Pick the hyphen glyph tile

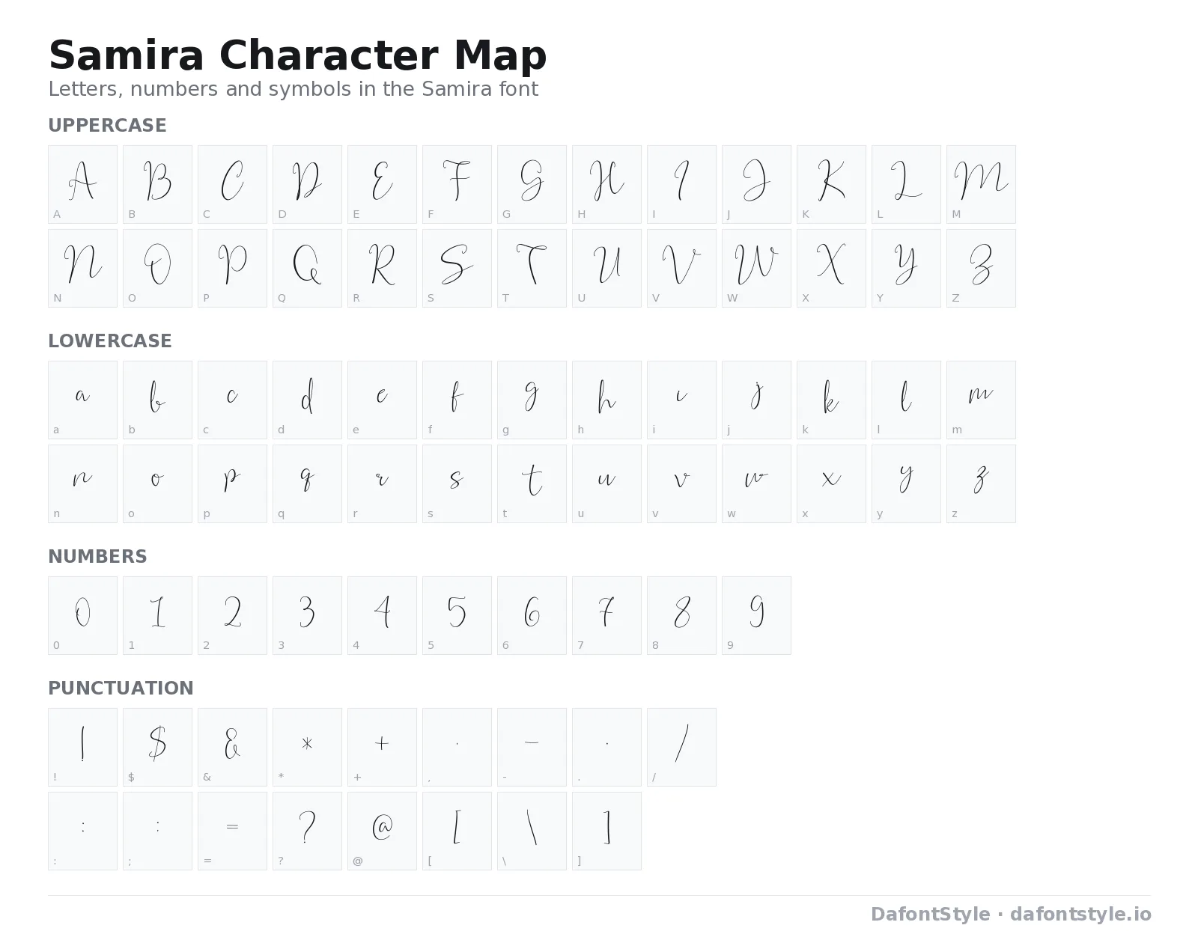(532, 747)
